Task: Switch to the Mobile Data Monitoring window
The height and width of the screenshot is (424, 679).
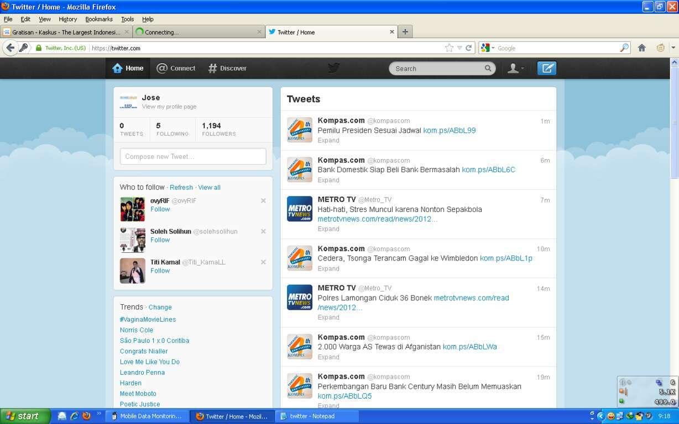Action: click(148, 416)
